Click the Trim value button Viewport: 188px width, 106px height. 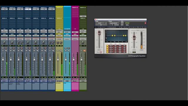[134, 52]
